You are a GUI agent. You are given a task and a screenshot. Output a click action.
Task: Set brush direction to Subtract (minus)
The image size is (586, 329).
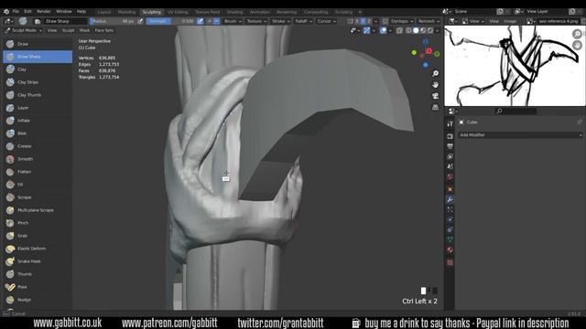click(216, 21)
